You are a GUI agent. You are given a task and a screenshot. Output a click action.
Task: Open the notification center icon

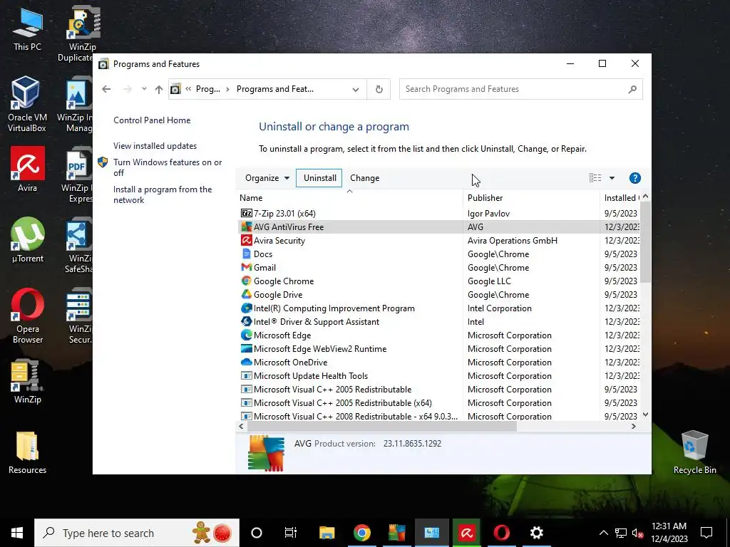tap(706, 533)
